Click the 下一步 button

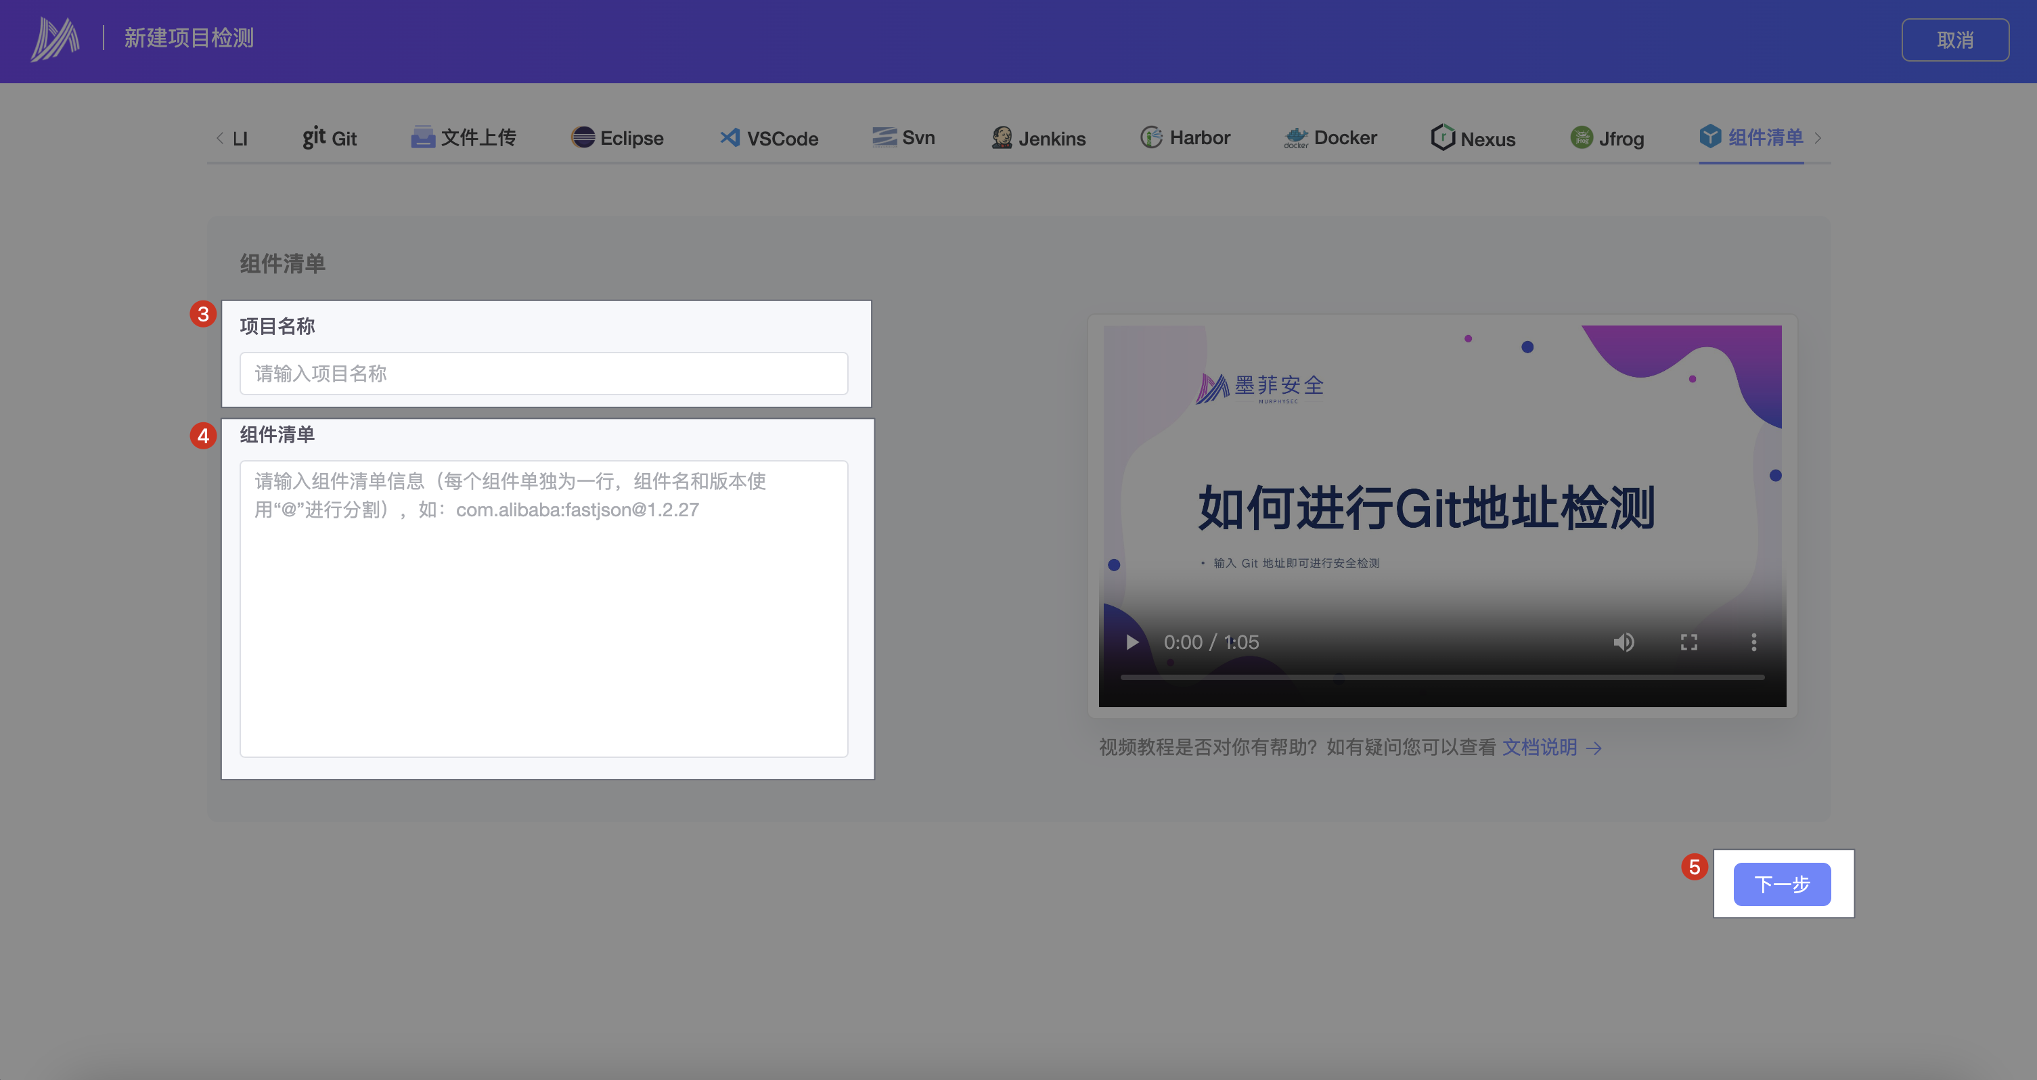click(x=1782, y=884)
